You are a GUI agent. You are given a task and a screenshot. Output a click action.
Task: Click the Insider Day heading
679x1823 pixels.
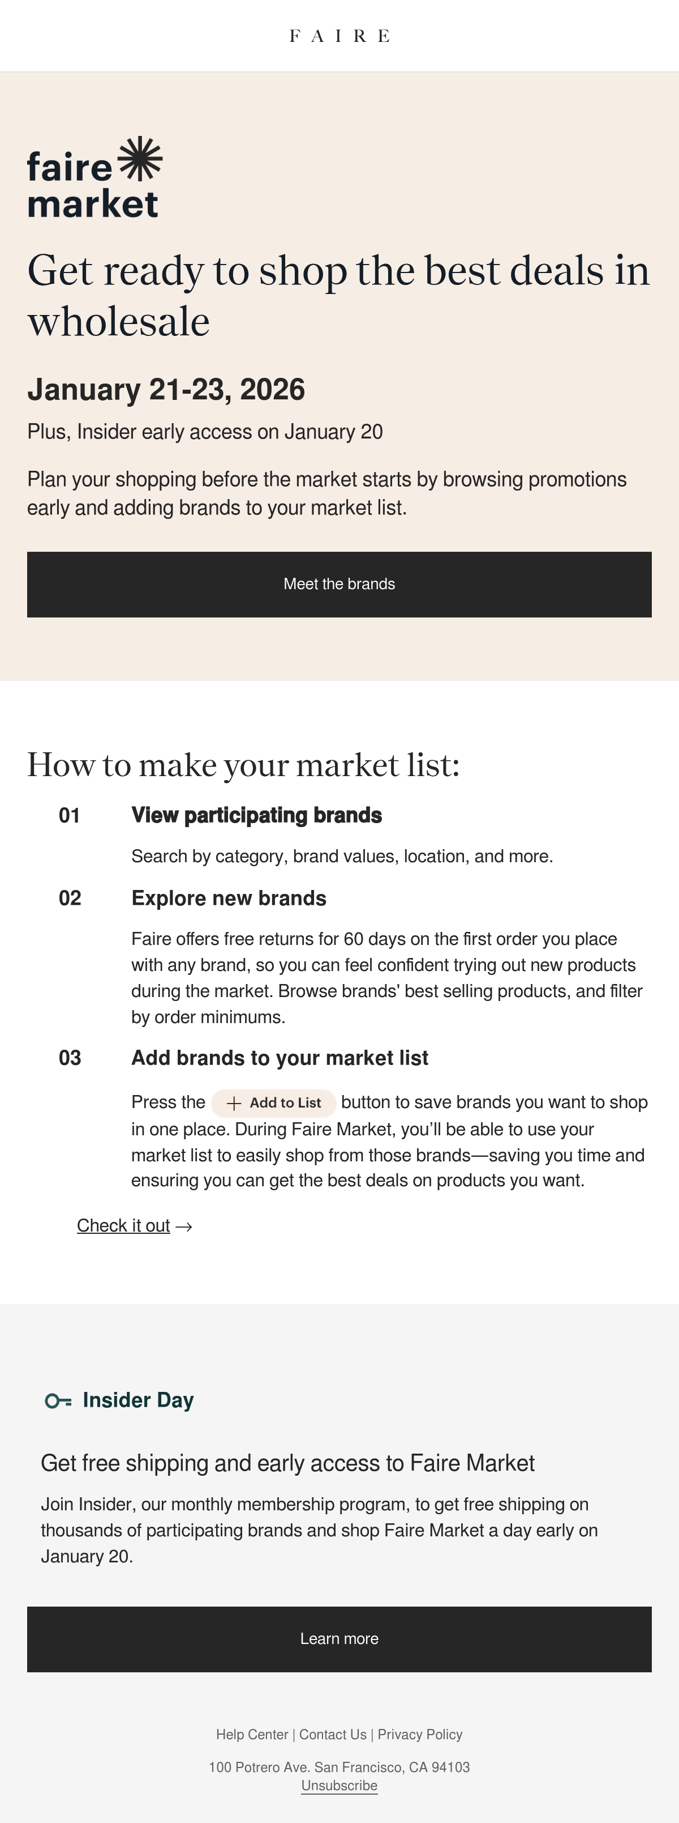(x=139, y=1400)
